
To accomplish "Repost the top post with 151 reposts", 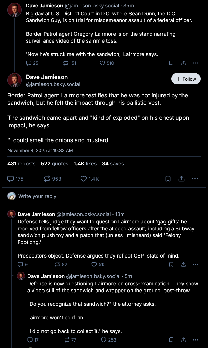I will [x=66, y=63].
